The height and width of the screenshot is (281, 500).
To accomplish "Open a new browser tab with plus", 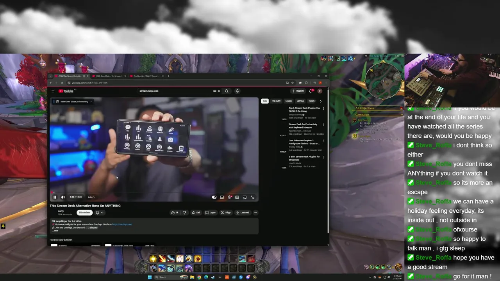I will pos(168,76).
